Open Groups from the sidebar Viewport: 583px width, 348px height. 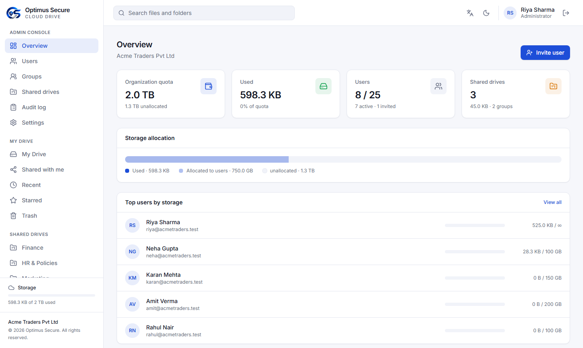click(x=51, y=76)
